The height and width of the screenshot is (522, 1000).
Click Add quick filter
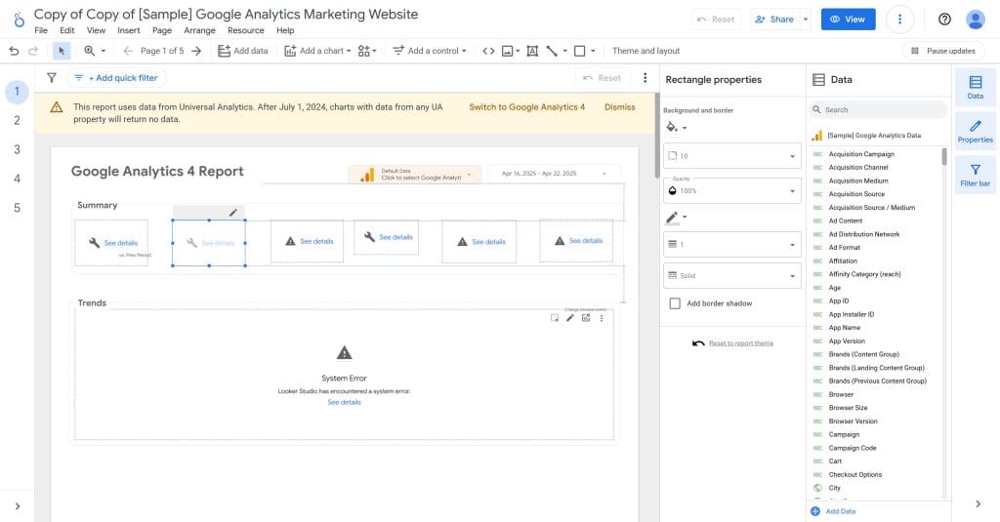(x=116, y=78)
